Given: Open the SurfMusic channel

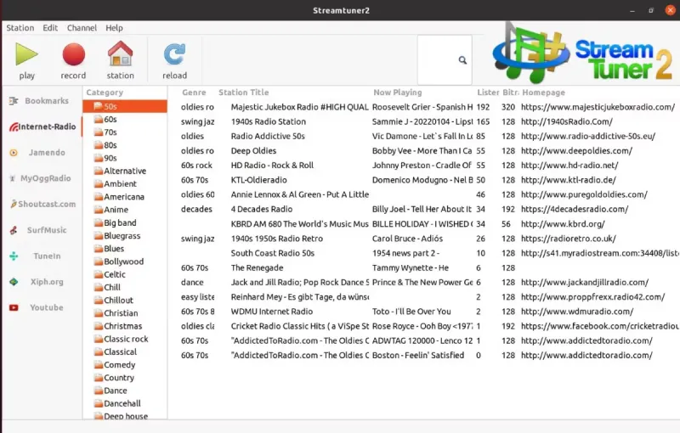Looking at the screenshot, I should pyautogui.click(x=38, y=230).
